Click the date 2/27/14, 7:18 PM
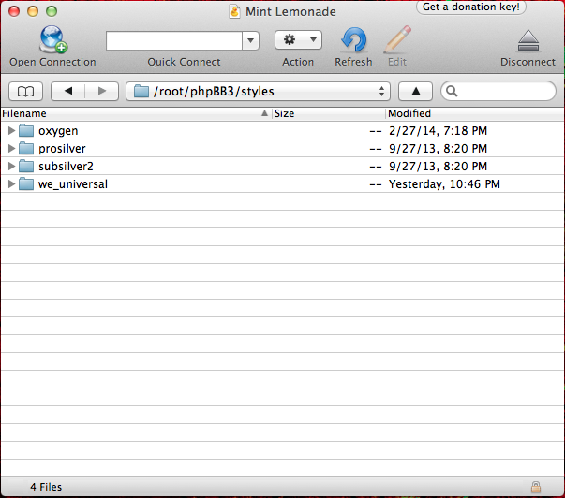 [439, 131]
